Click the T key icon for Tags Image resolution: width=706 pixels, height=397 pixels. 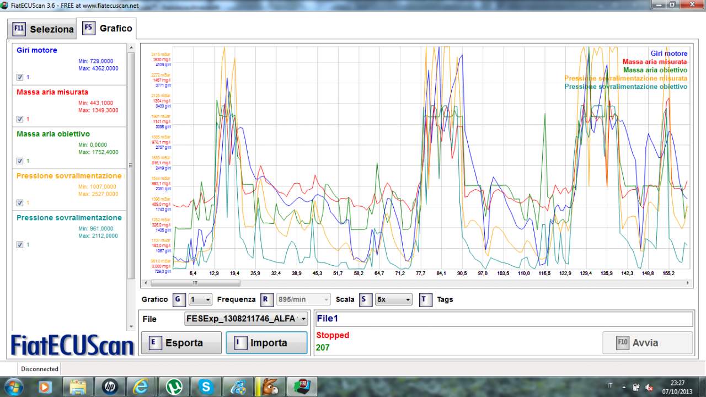[x=425, y=299]
